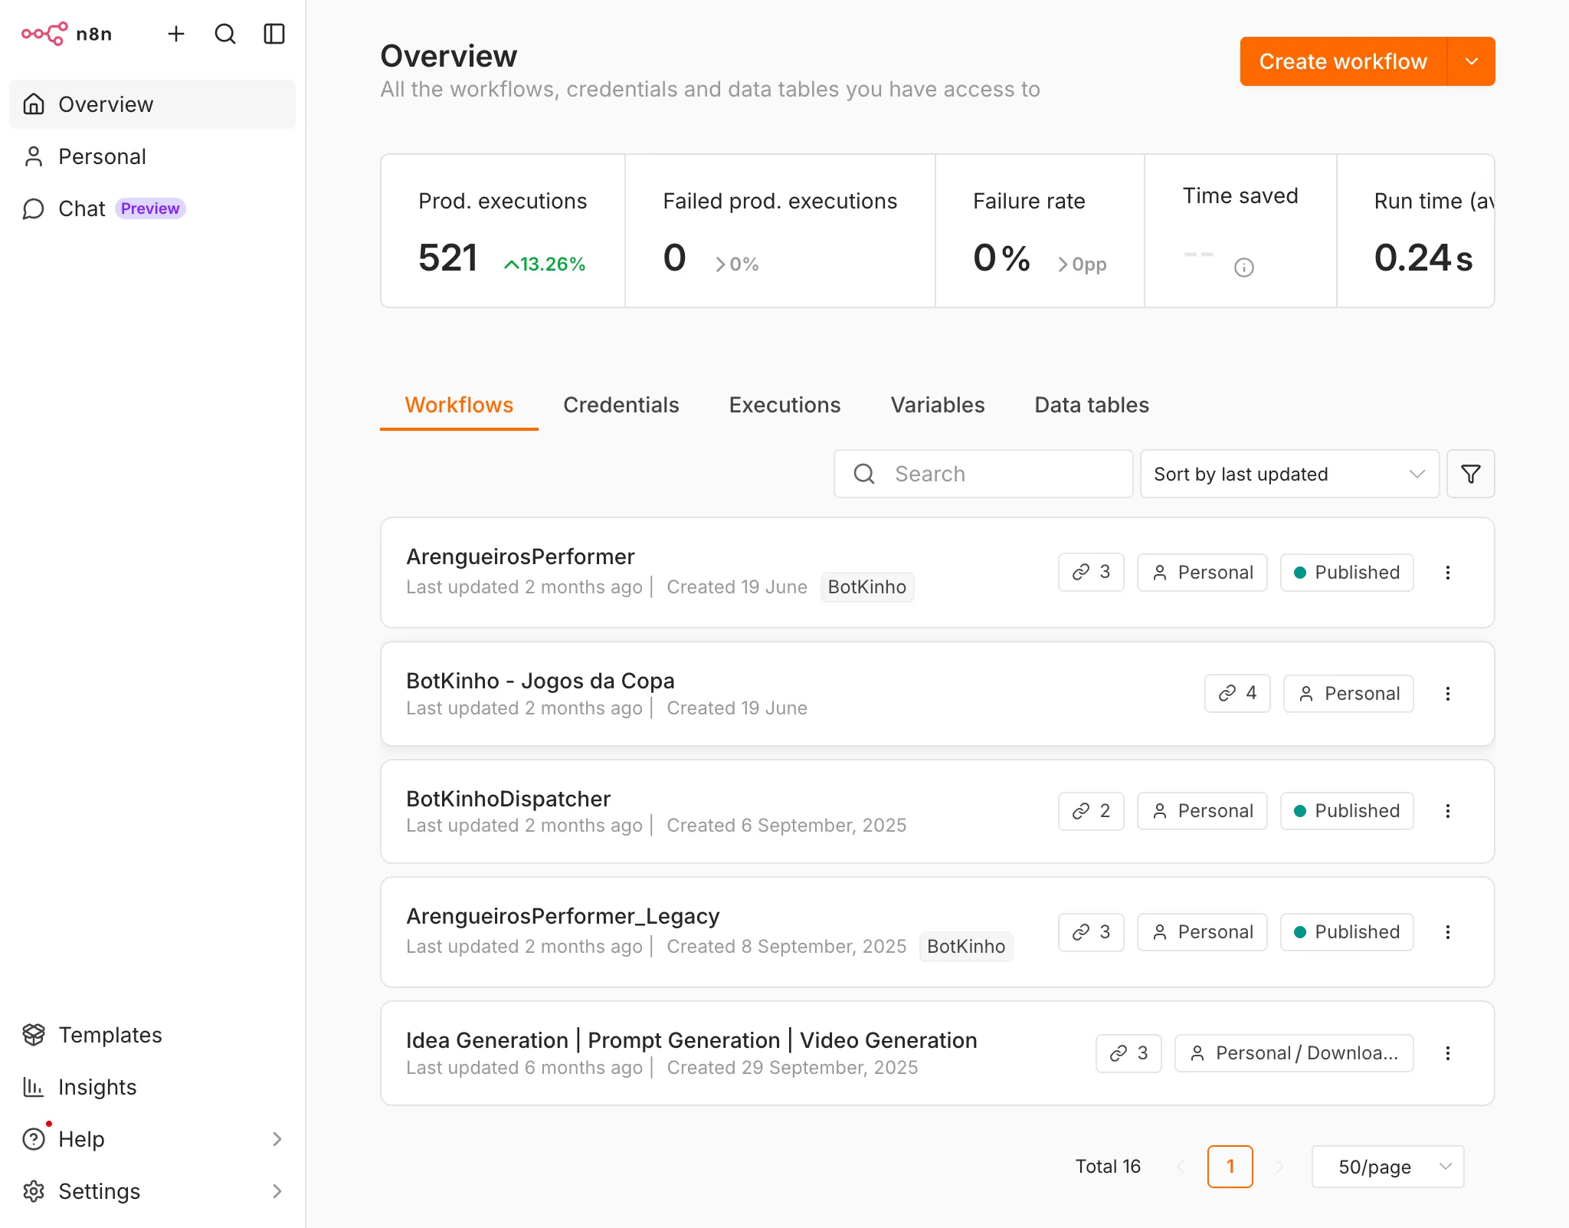Click the Time saved info icon
Screen dimensions: 1569x1228
[x=1244, y=268]
